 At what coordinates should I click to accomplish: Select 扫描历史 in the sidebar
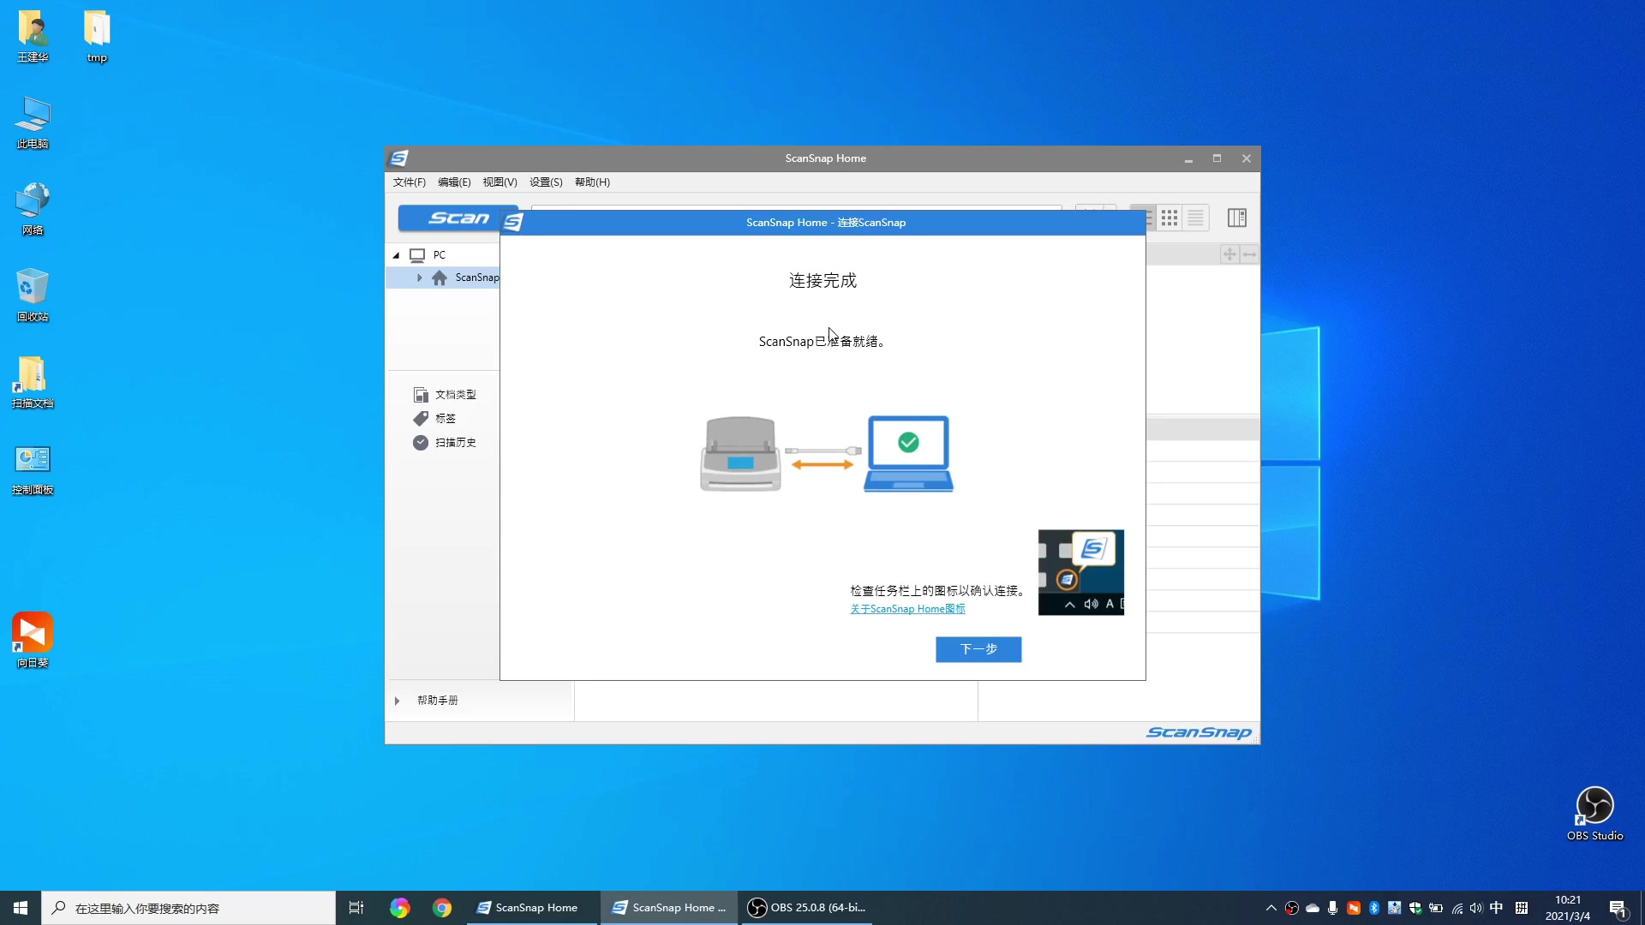[445, 443]
